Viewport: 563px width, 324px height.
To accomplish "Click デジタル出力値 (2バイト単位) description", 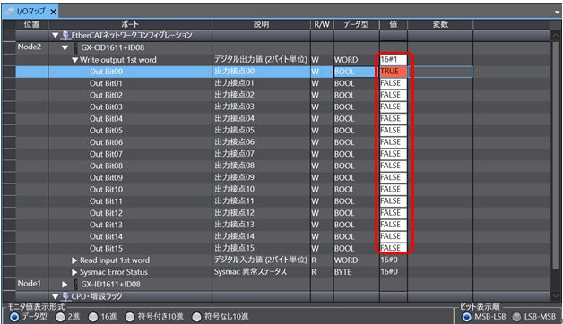I will [x=261, y=59].
